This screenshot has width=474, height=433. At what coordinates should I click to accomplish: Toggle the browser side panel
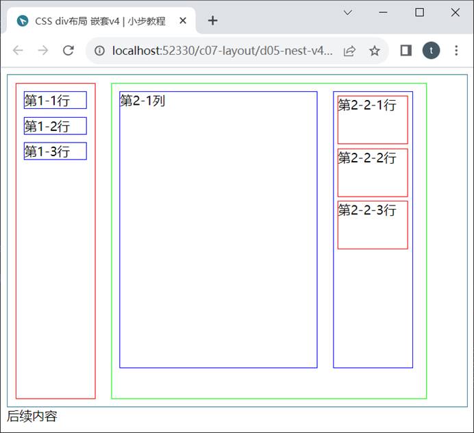coord(406,51)
